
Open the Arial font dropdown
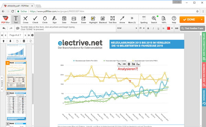point(127,28)
